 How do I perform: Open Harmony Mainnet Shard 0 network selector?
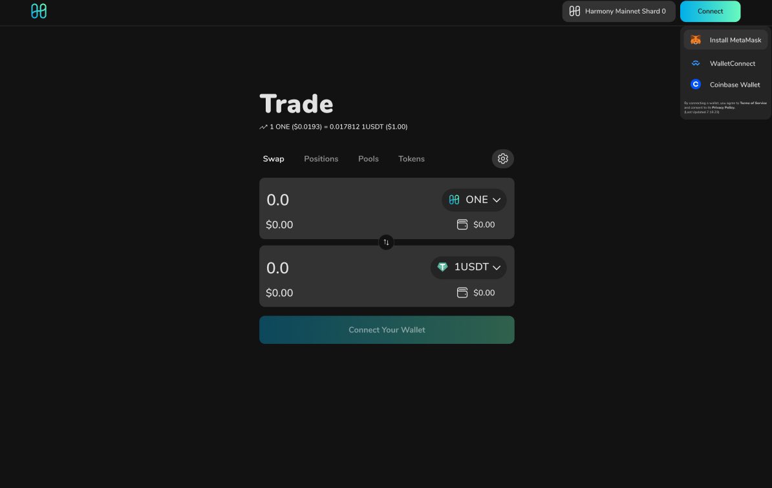[x=619, y=12]
